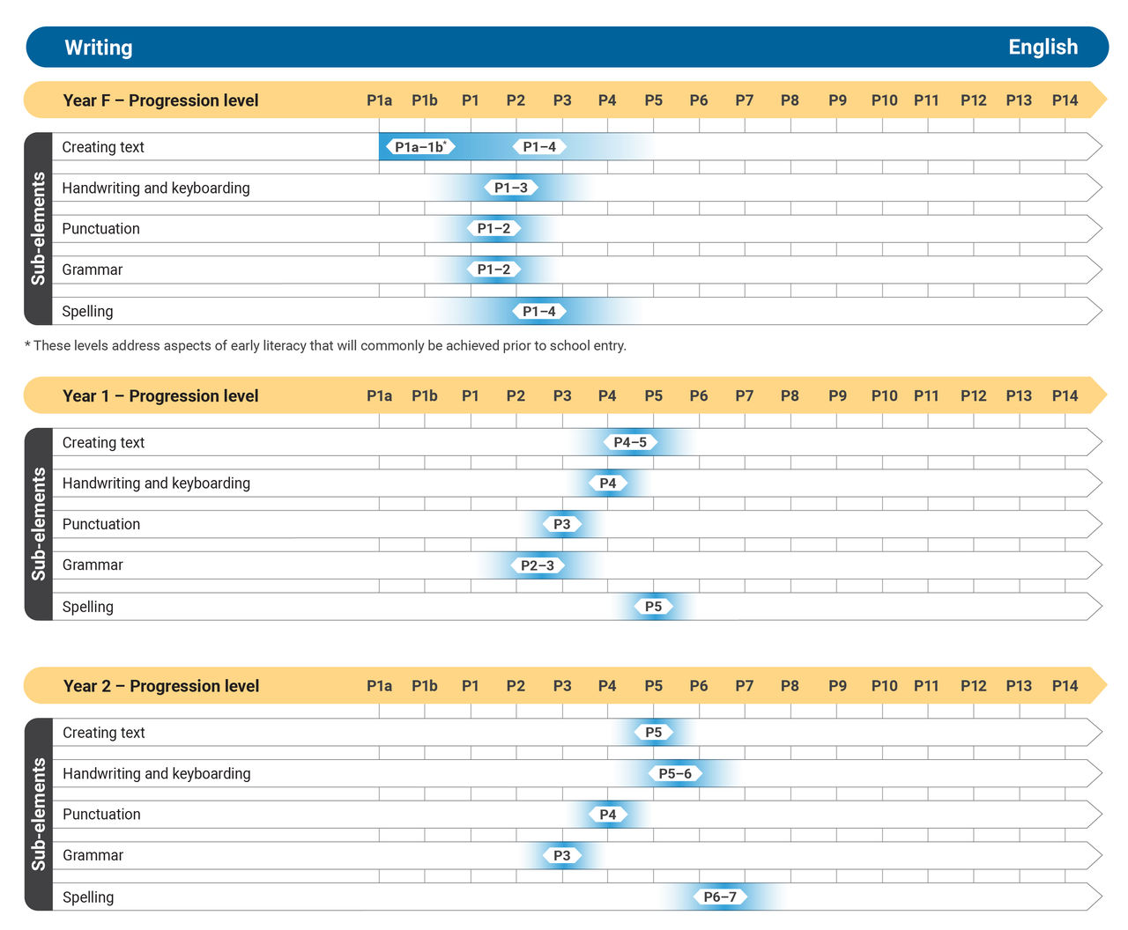The image size is (1128, 930).
Task: Click "P3" in the Year 1 header row
Action: click(x=562, y=396)
